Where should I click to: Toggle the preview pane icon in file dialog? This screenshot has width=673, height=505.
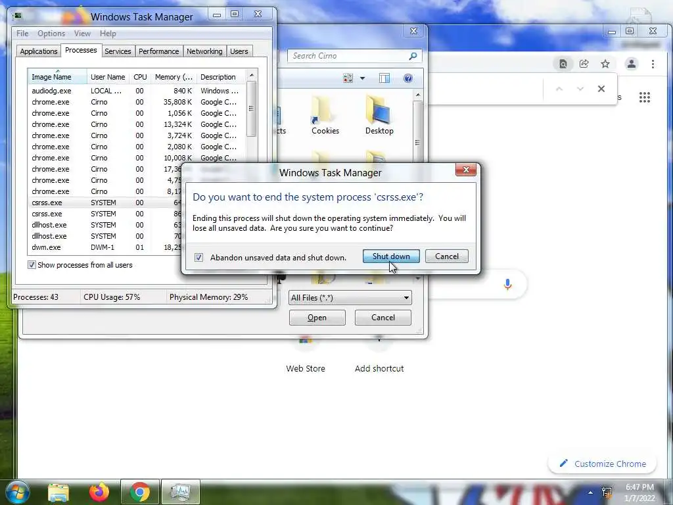pyautogui.click(x=384, y=78)
